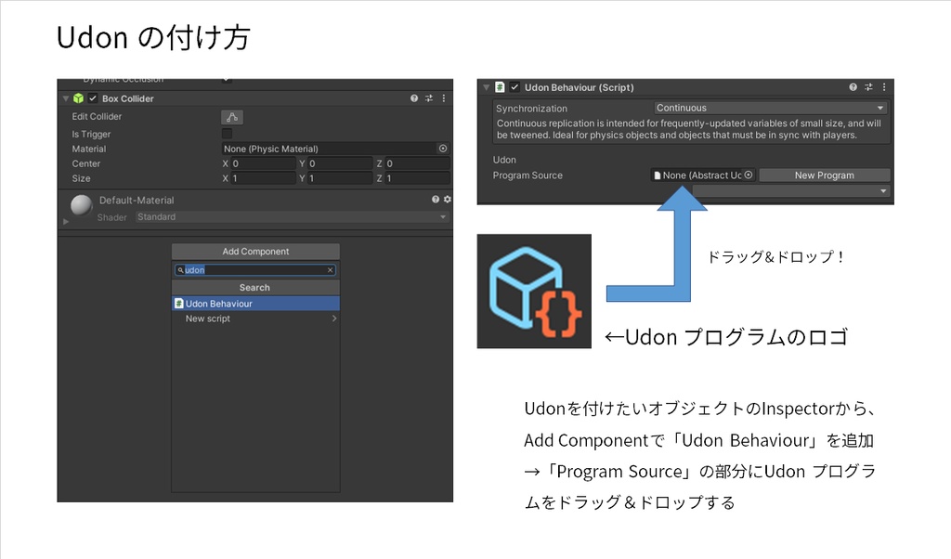The width and height of the screenshot is (951, 559).
Task: Click the Physic Material object picker circle
Action: 442,149
